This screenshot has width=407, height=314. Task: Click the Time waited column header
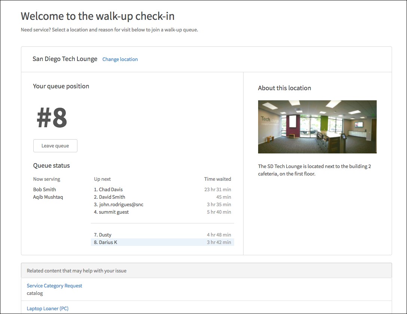click(217, 179)
